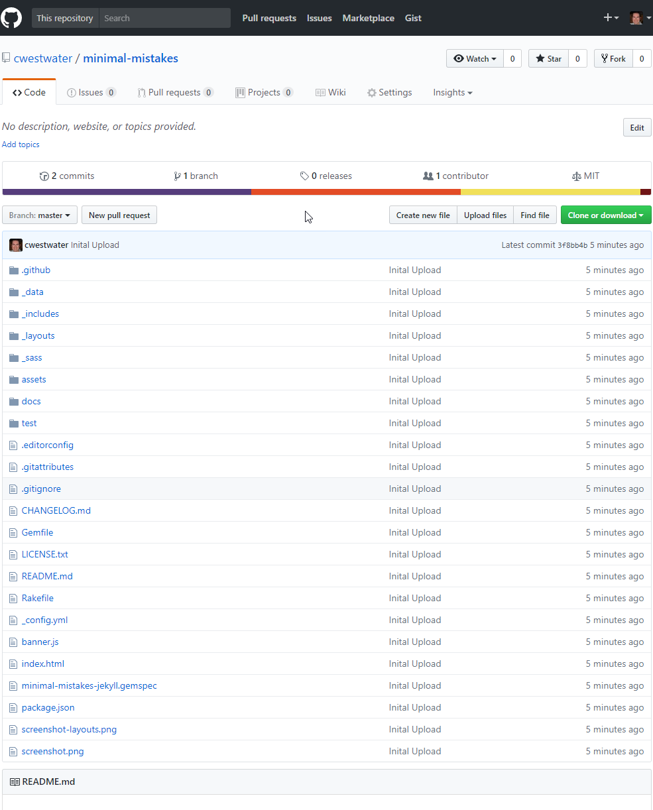Click the Edit description button
653x810 pixels.
(x=637, y=128)
